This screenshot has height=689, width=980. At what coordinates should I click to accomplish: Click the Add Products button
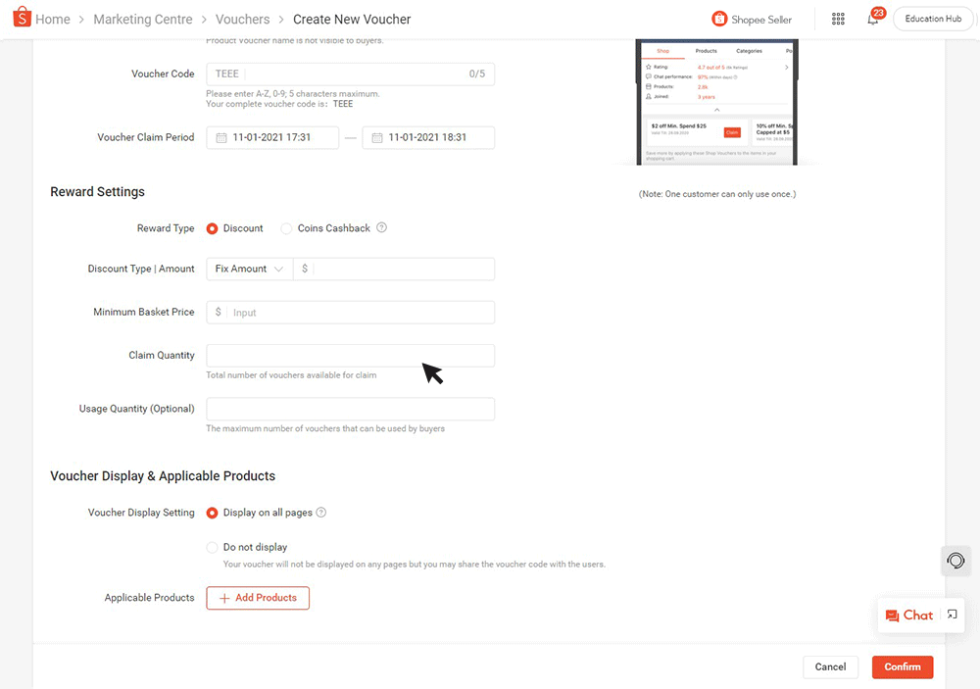[x=257, y=598]
